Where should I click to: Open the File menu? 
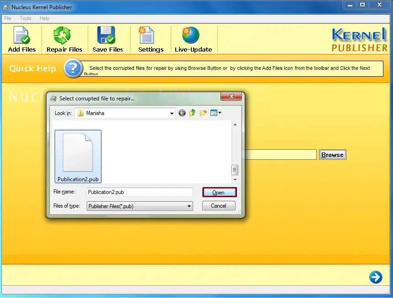tap(7, 18)
